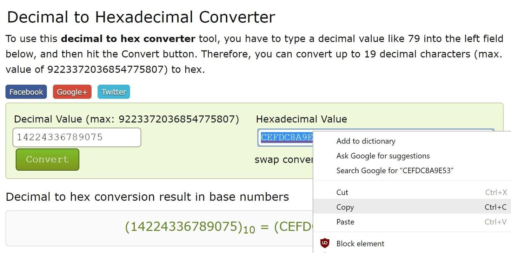The image size is (511, 253).
Task: Focus the Decimal Value input field
Action: click(x=77, y=137)
